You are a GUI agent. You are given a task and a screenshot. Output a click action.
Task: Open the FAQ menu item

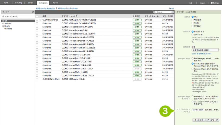point(190,3)
